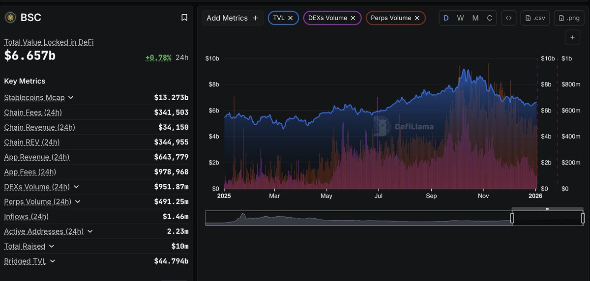This screenshot has width=590, height=281.
Task: Switch chart to weekly (W) interval
Action: pyautogui.click(x=460, y=18)
